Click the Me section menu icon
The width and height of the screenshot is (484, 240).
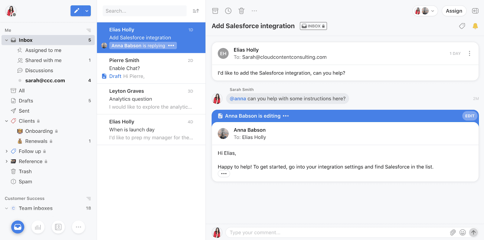click(89, 30)
